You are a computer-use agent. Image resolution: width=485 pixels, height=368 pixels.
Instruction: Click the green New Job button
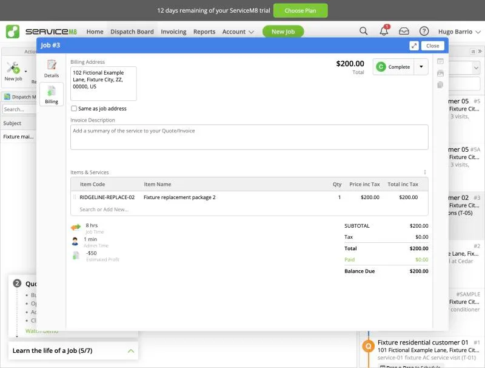(283, 32)
